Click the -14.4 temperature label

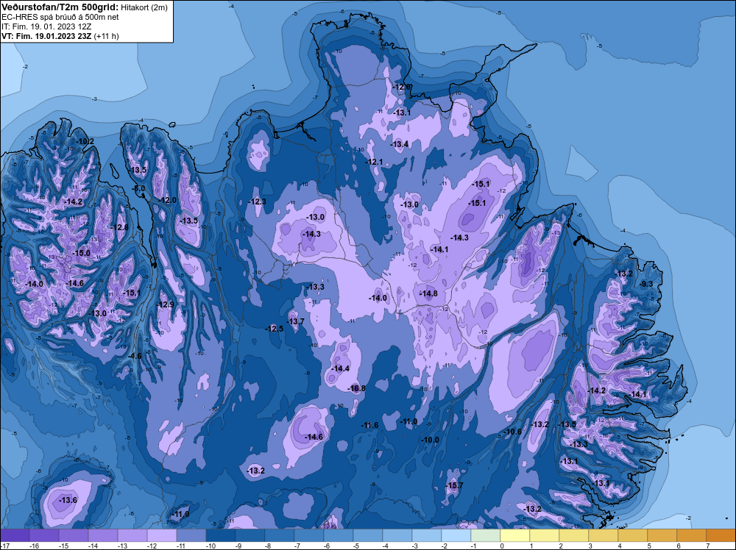pyautogui.click(x=340, y=368)
